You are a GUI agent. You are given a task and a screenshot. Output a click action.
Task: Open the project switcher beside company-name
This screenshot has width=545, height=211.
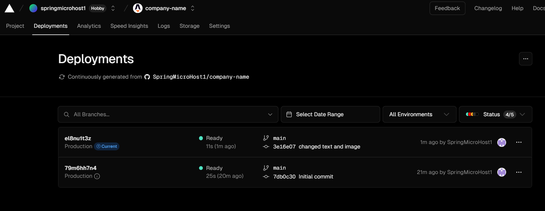pyautogui.click(x=193, y=9)
